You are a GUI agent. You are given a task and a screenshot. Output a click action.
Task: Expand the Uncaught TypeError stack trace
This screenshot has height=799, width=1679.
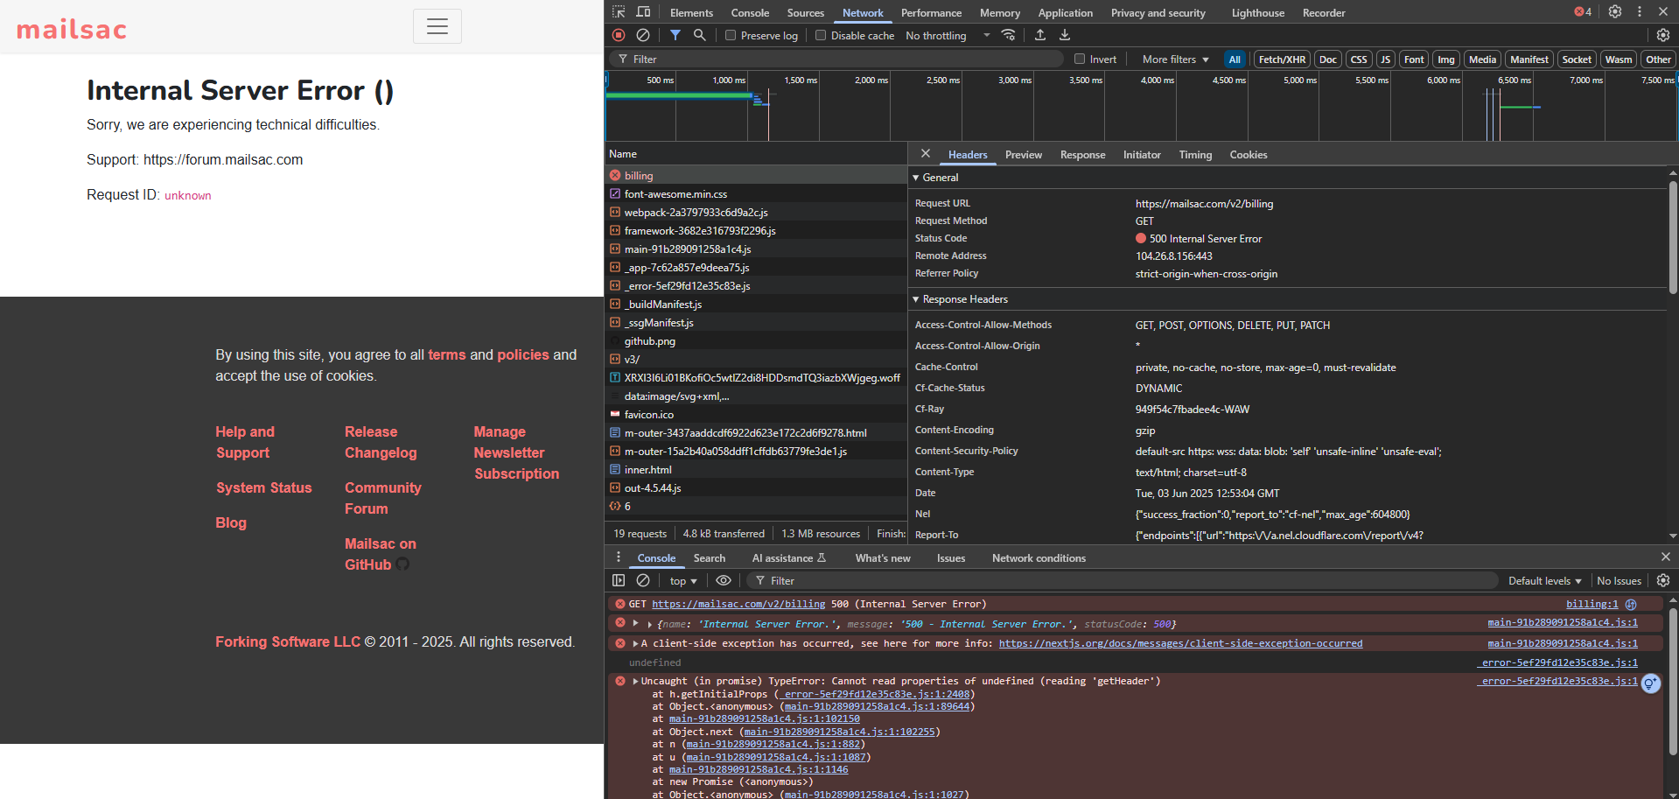(x=636, y=681)
